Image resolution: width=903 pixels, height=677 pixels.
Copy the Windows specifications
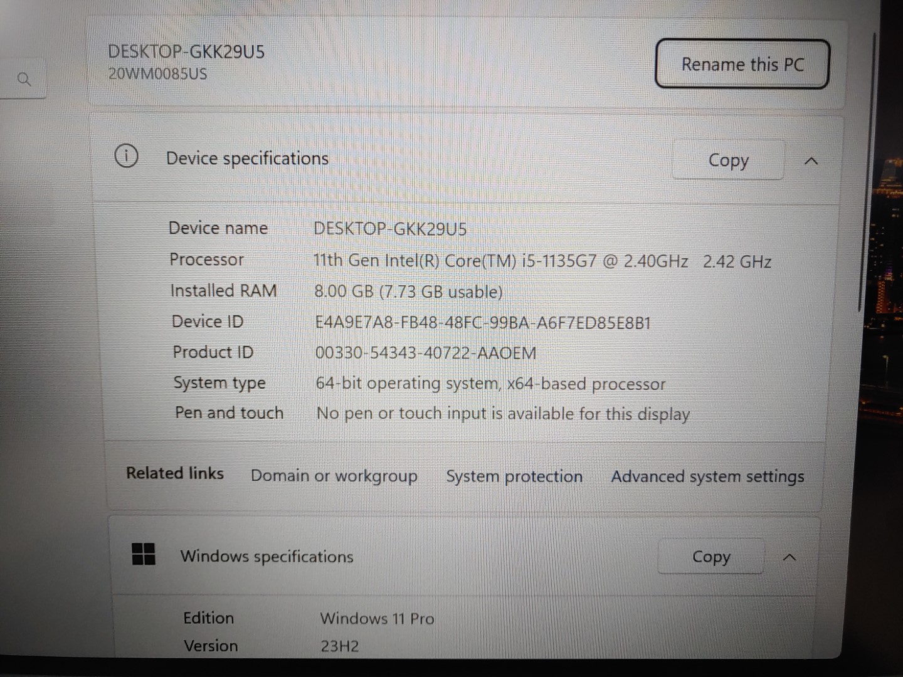(710, 557)
